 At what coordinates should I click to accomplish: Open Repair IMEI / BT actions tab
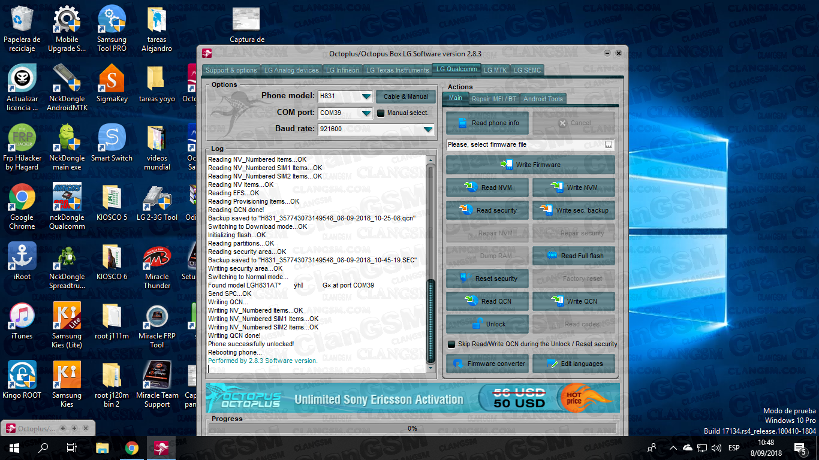click(x=493, y=99)
